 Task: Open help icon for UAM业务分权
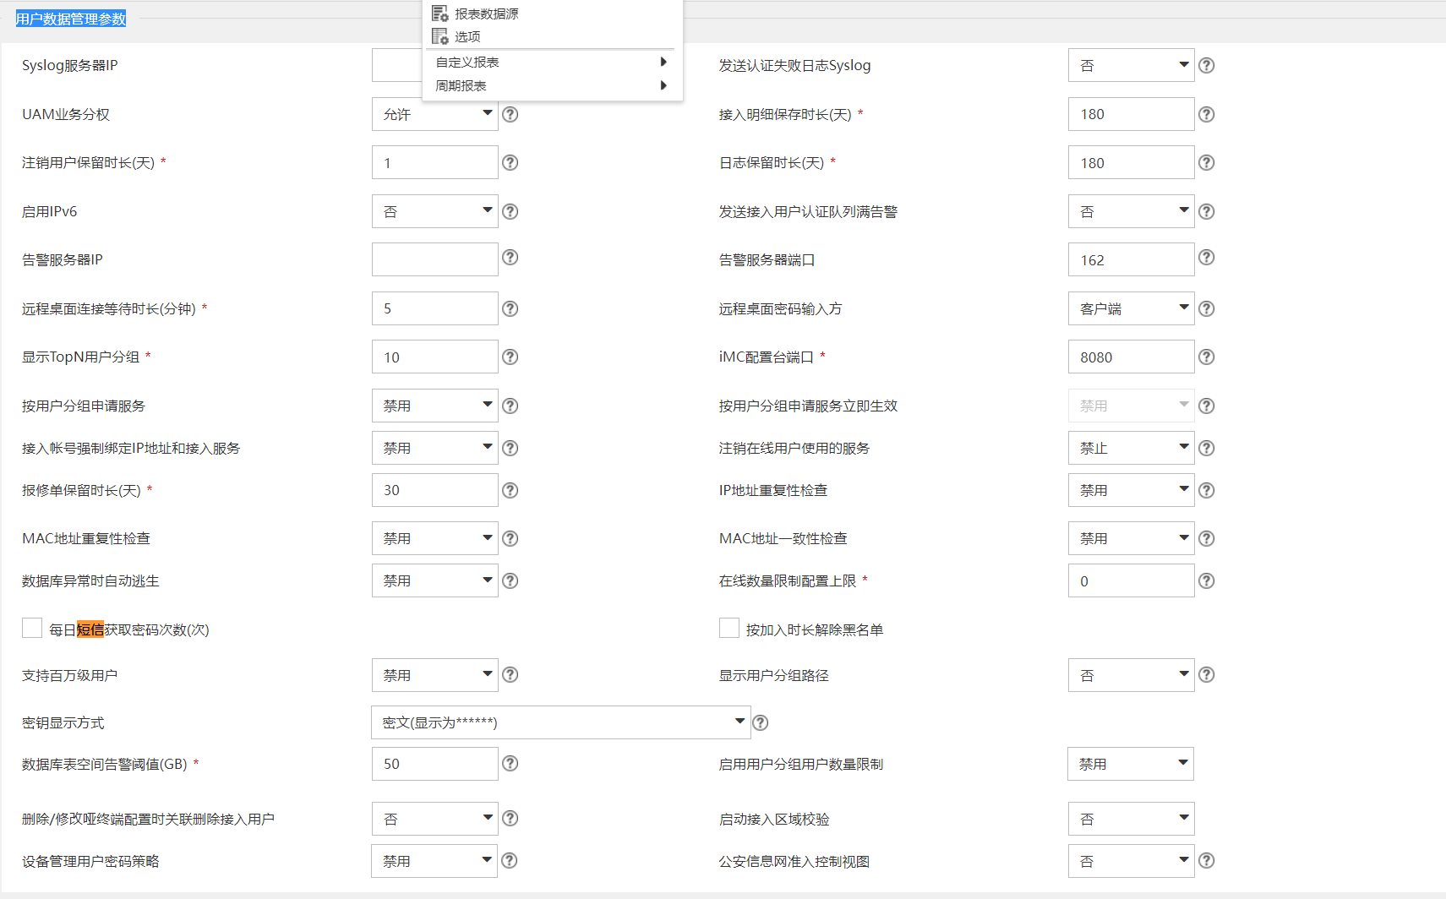tap(510, 114)
